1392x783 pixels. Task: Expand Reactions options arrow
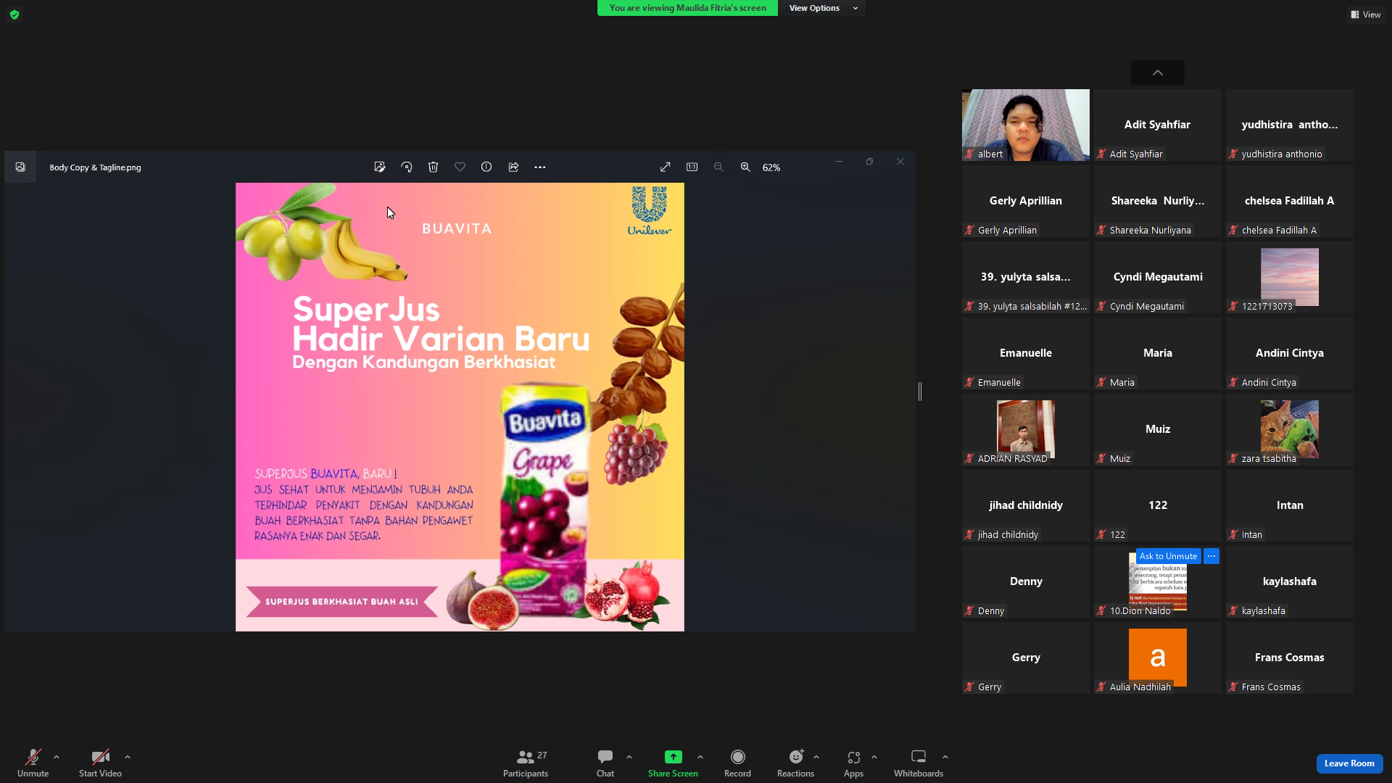(816, 757)
